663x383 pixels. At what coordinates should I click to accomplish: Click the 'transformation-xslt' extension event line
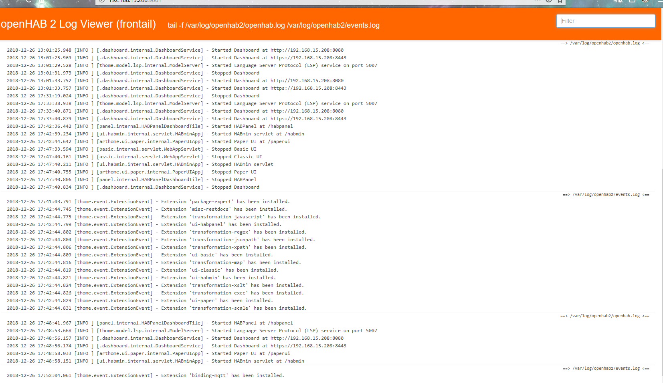pyautogui.click(x=155, y=285)
